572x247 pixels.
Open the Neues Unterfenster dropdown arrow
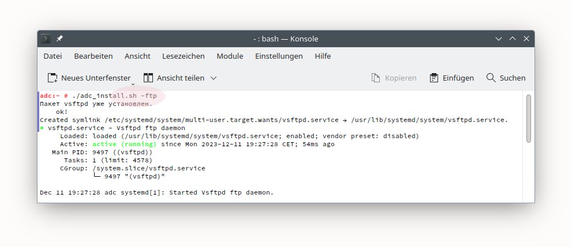132,83
